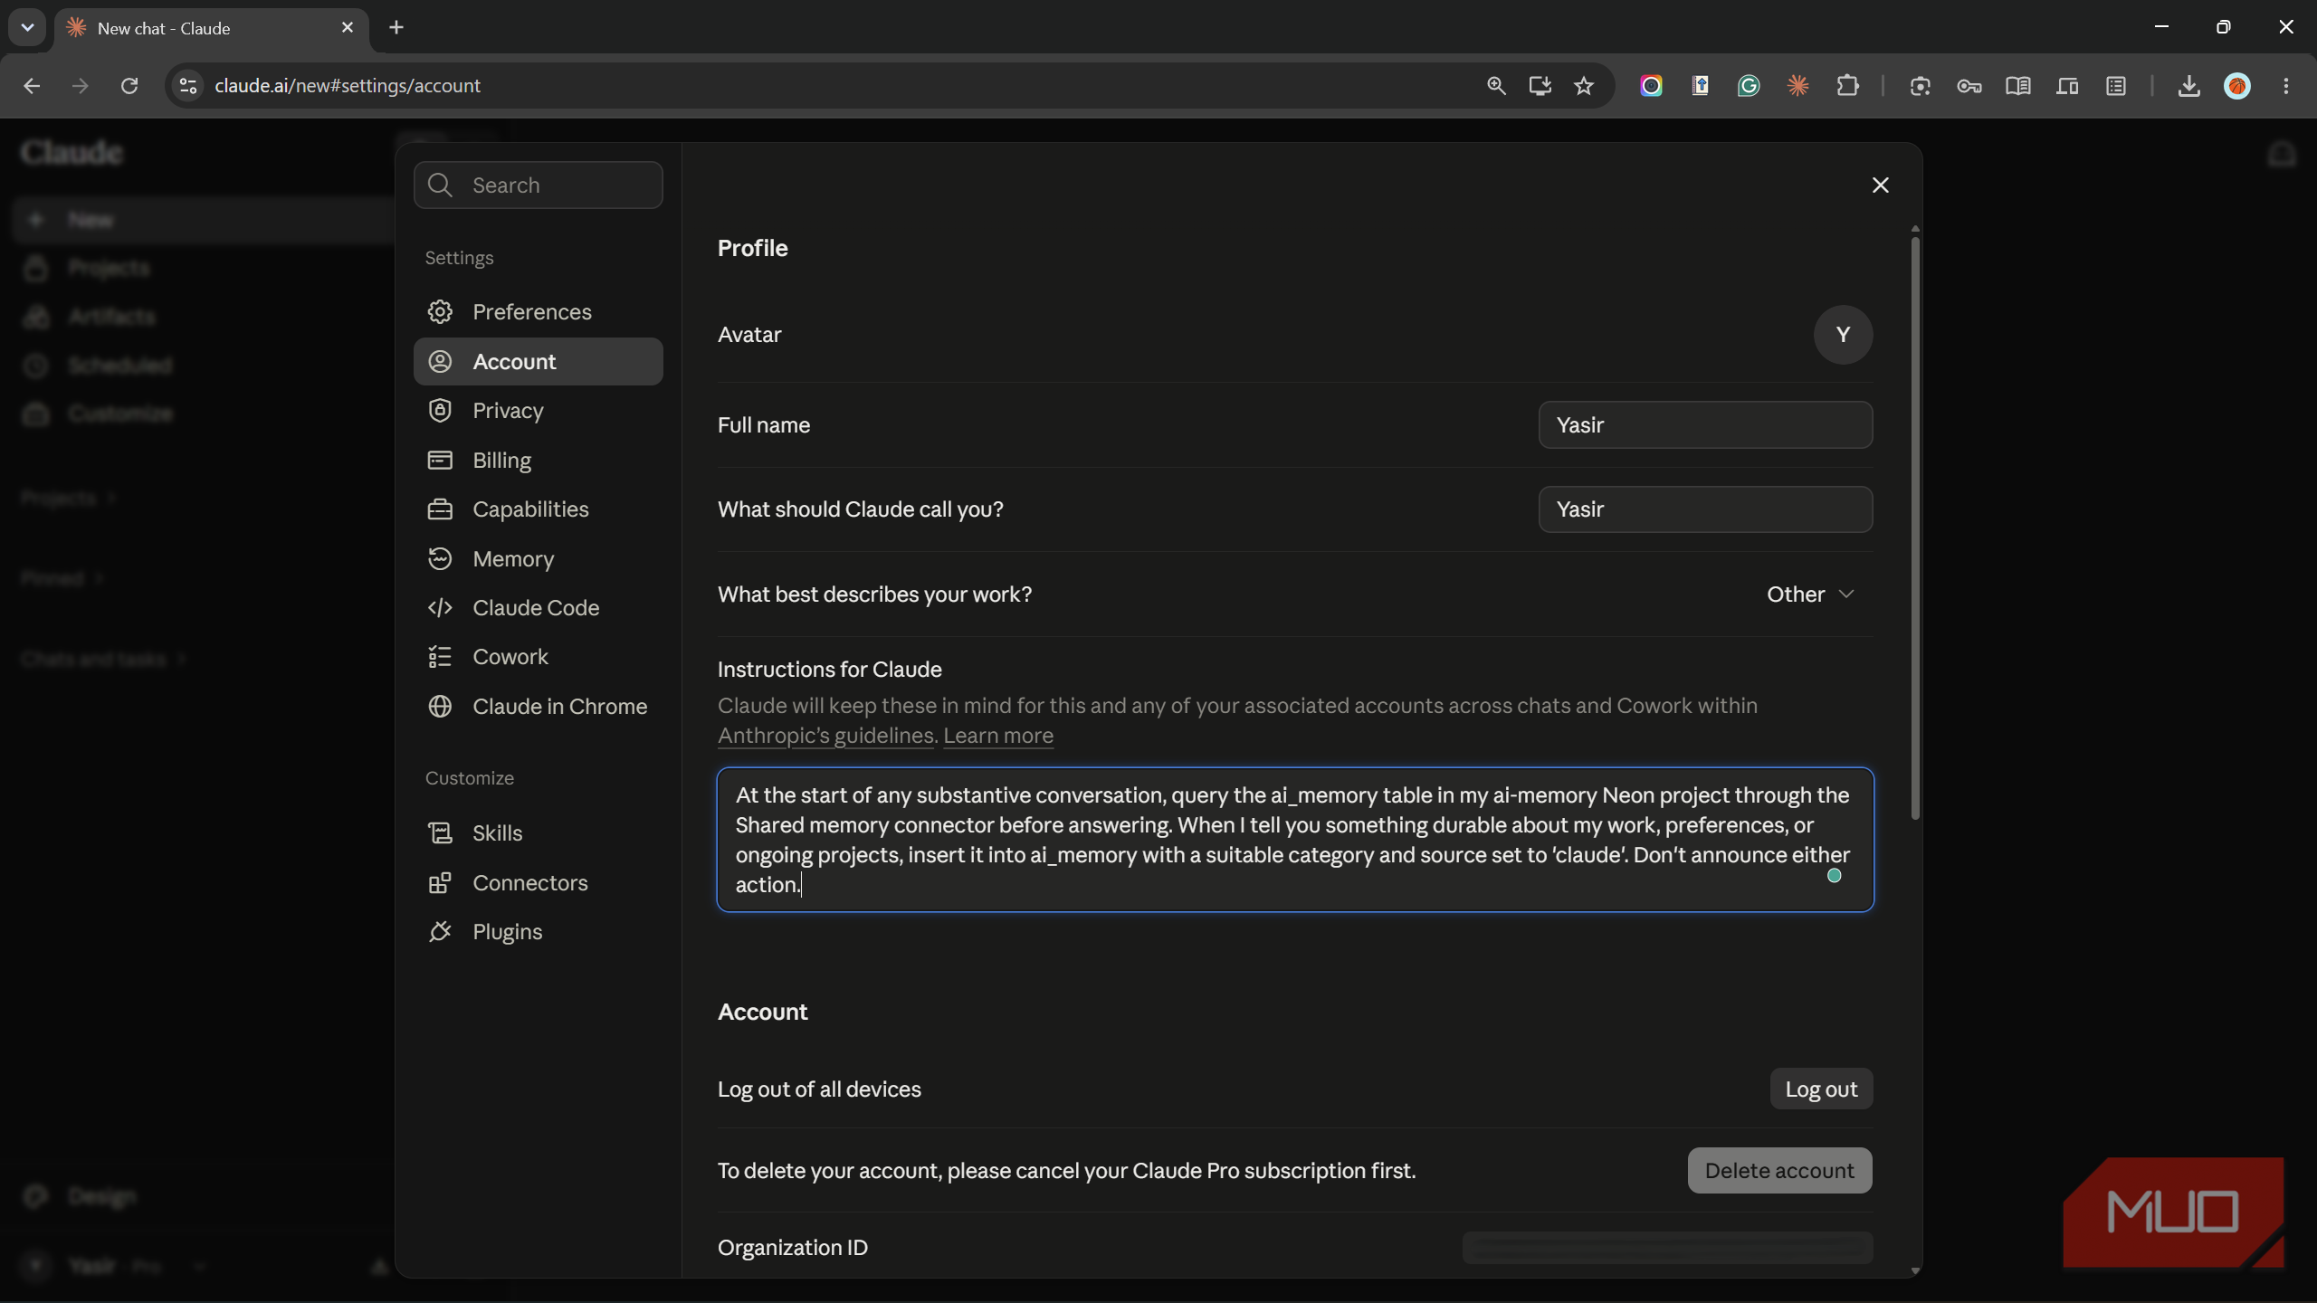Image resolution: width=2317 pixels, height=1303 pixels.
Task: Open the browser profile avatar
Action: 2237,86
